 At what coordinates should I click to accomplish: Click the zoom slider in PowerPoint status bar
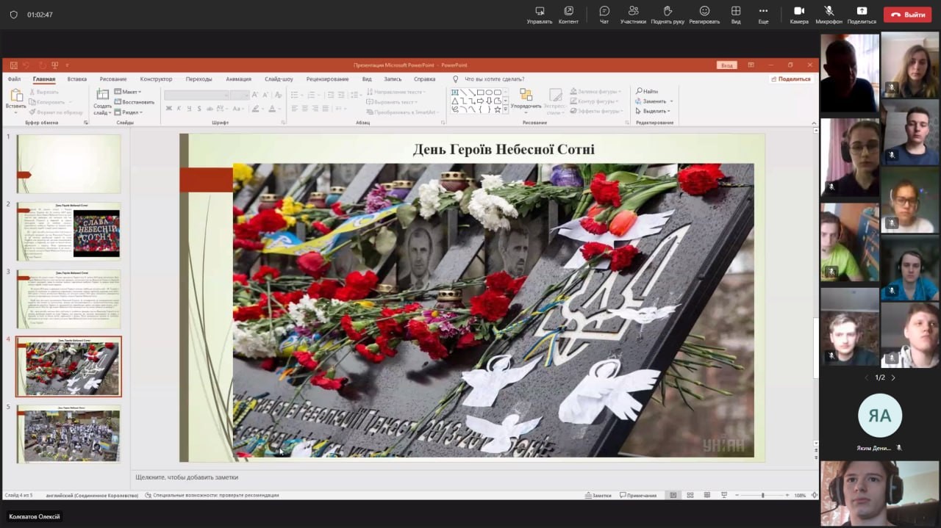tap(762, 496)
